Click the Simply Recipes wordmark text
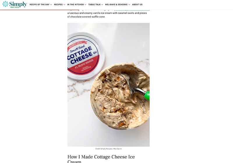The height and width of the screenshot is (163, 233). pos(18,4)
